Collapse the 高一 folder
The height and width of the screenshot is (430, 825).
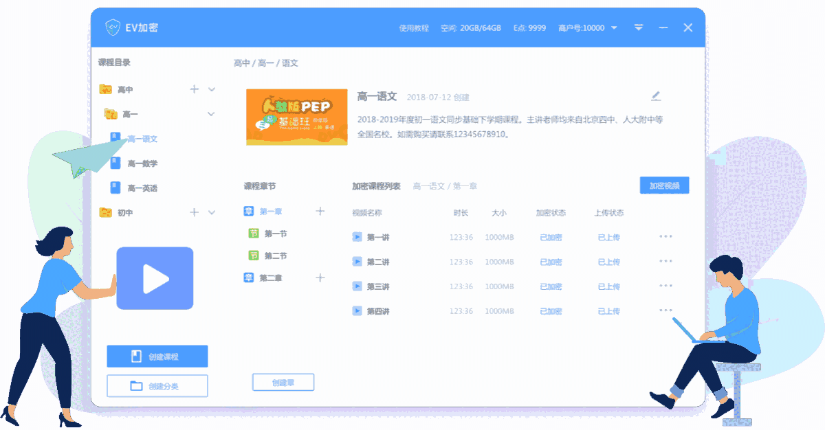pyautogui.click(x=210, y=113)
